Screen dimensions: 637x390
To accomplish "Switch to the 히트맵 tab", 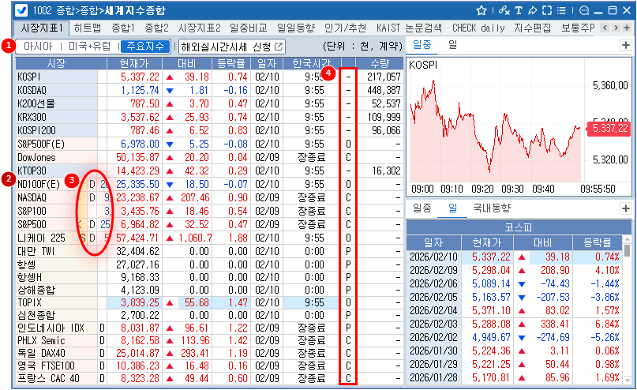I will (87, 28).
